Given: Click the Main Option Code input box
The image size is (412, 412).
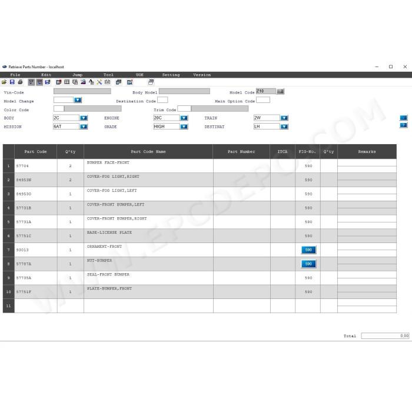Looking at the screenshot, I should 263,100.
